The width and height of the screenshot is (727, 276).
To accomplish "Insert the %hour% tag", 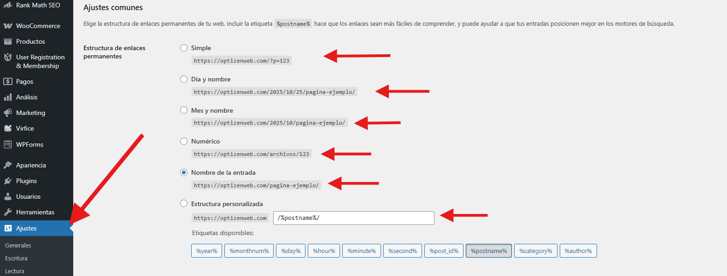I will (x=324, y=251).
